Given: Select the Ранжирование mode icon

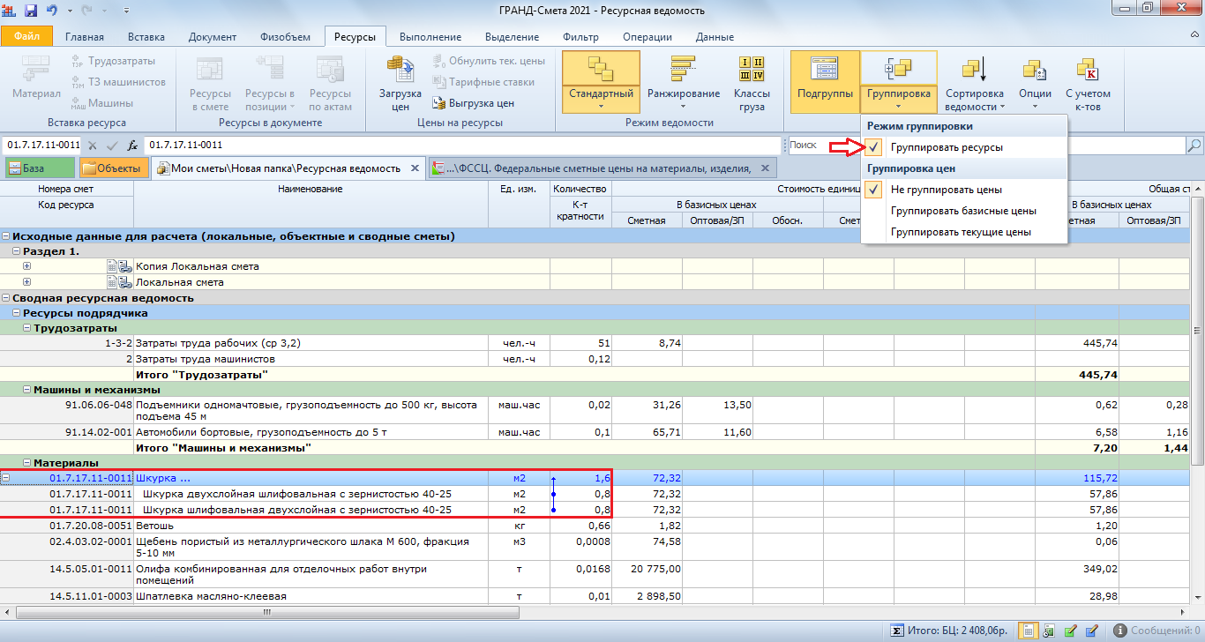Looking at the screenshot, I should click(x=683, y=69).
